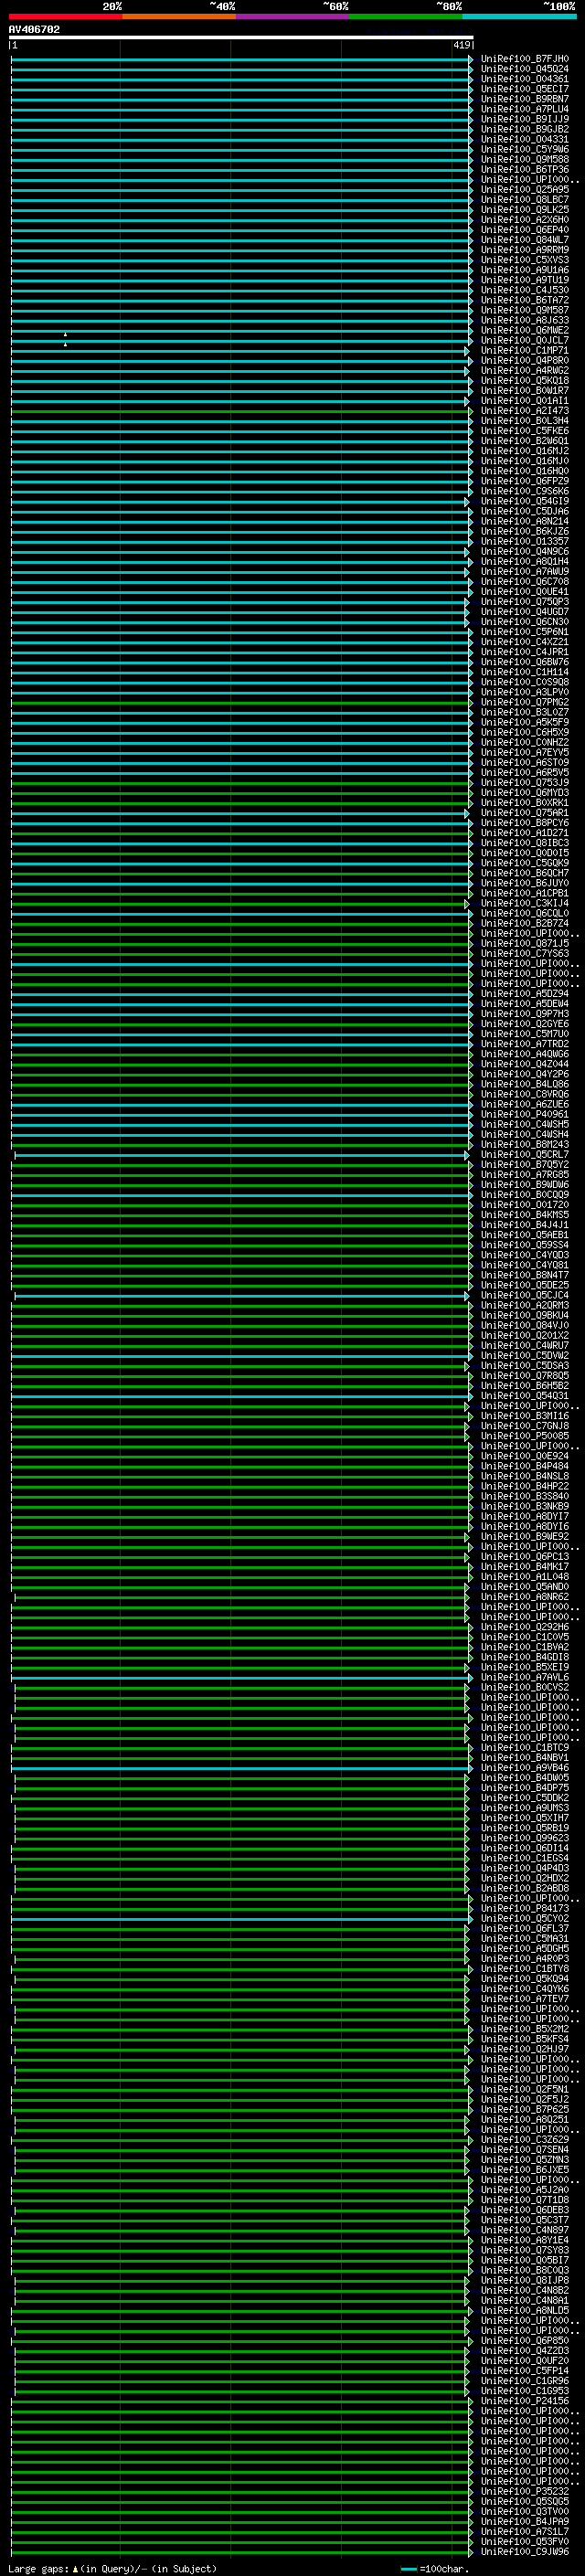Click the UniRef100_A9VB46 hit label
The image size is (585, 2576).
pos(524,1769)
